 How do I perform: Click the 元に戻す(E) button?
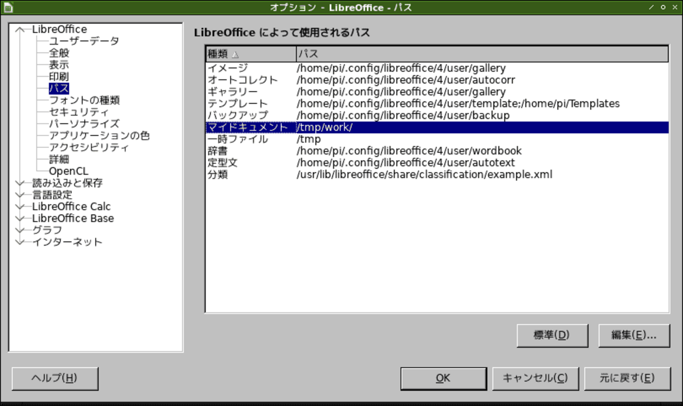coord(627,378)
